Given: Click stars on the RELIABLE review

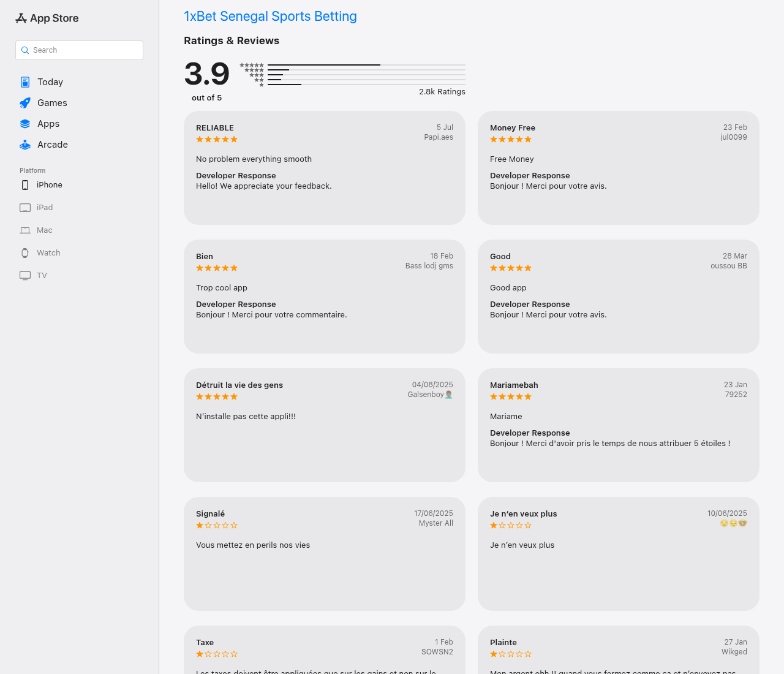Looking at the screenshot, I should click(x=217, y=140).
